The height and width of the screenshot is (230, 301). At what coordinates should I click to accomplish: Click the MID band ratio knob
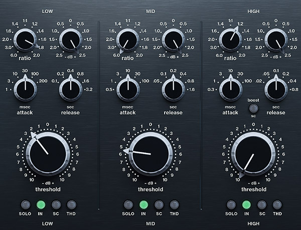127,40
